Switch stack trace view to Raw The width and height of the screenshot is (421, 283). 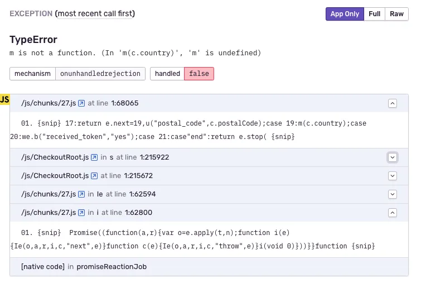pos(396,14)
